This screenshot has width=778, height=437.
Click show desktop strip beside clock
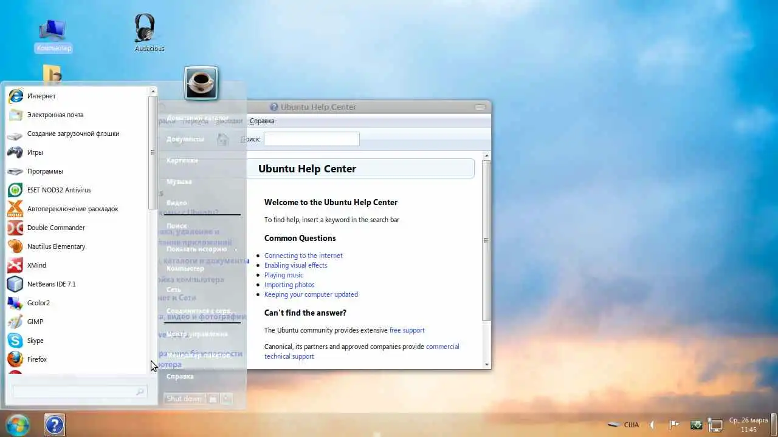pyautogui.click(x=774, y=424)
